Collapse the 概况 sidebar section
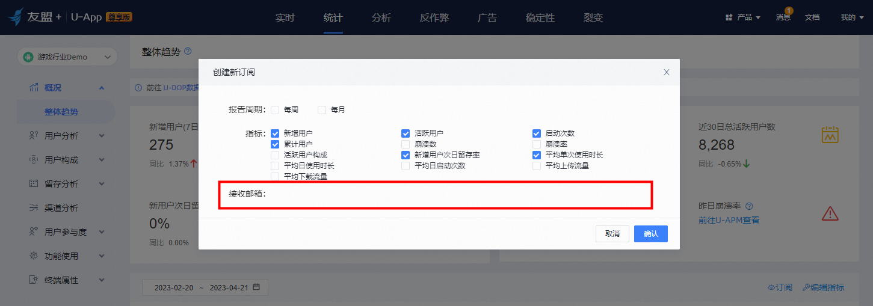 click(102, 88)
